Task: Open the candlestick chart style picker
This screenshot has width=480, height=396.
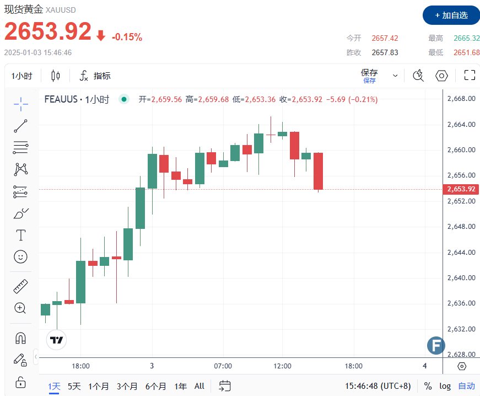Action: [x=56, y=76]
